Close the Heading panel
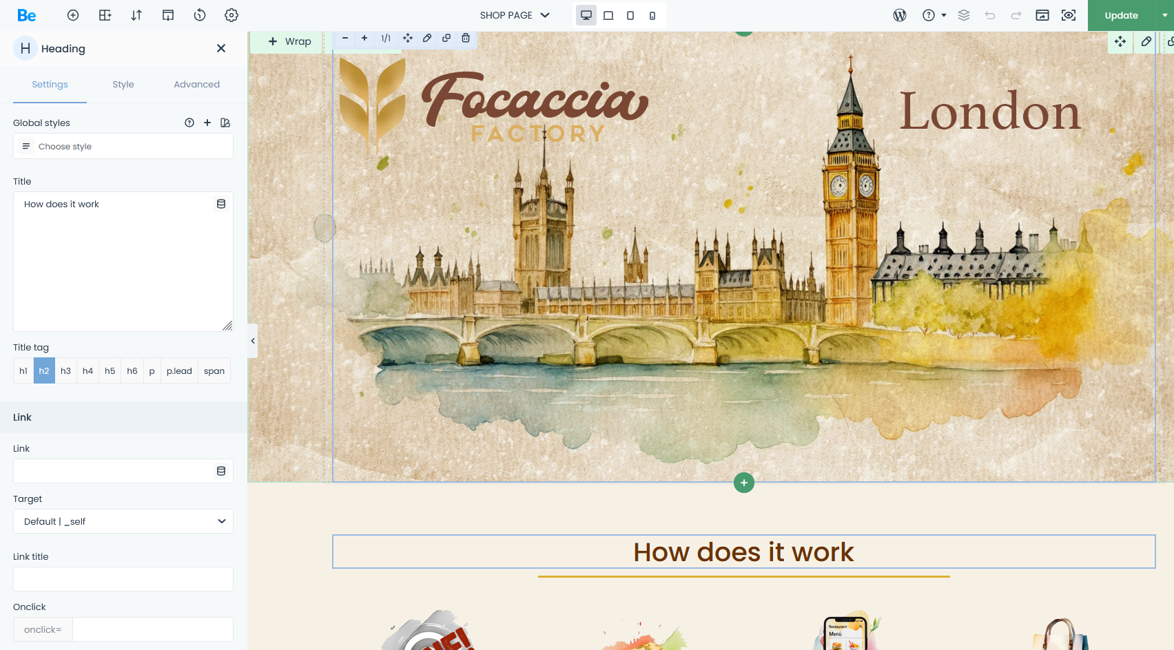 [x=221, y=48]
